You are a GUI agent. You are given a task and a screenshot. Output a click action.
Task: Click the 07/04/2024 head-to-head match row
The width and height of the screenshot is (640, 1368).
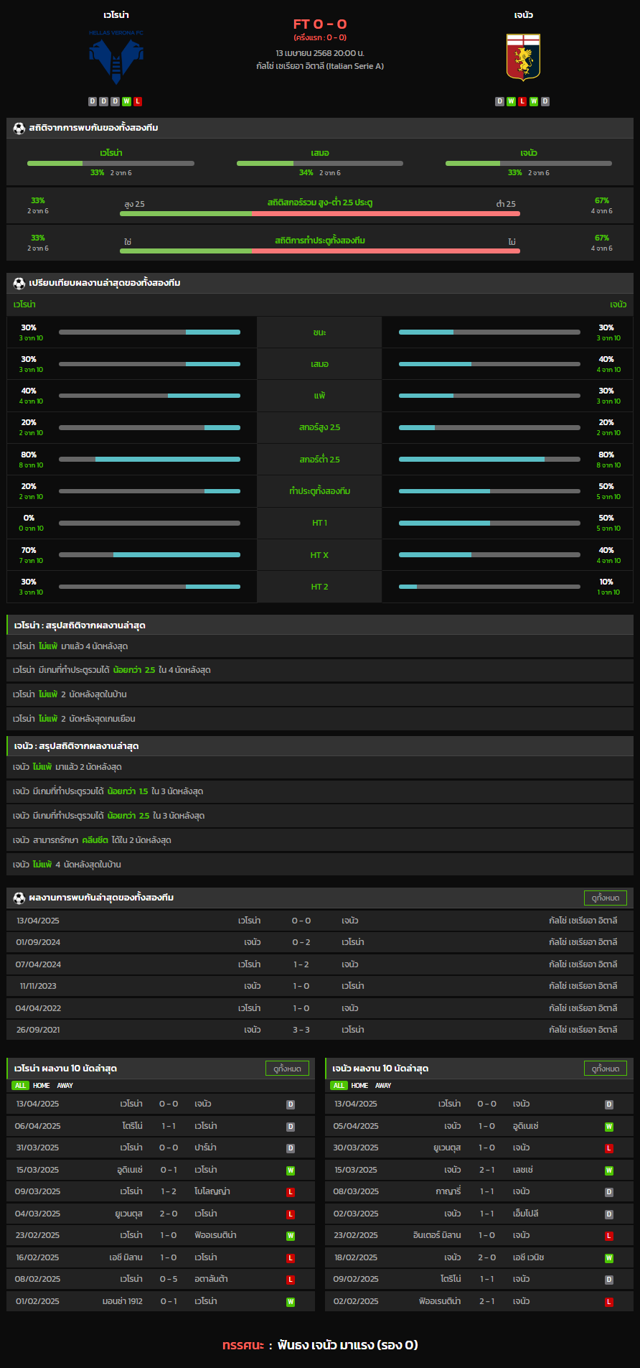[320, 964]
